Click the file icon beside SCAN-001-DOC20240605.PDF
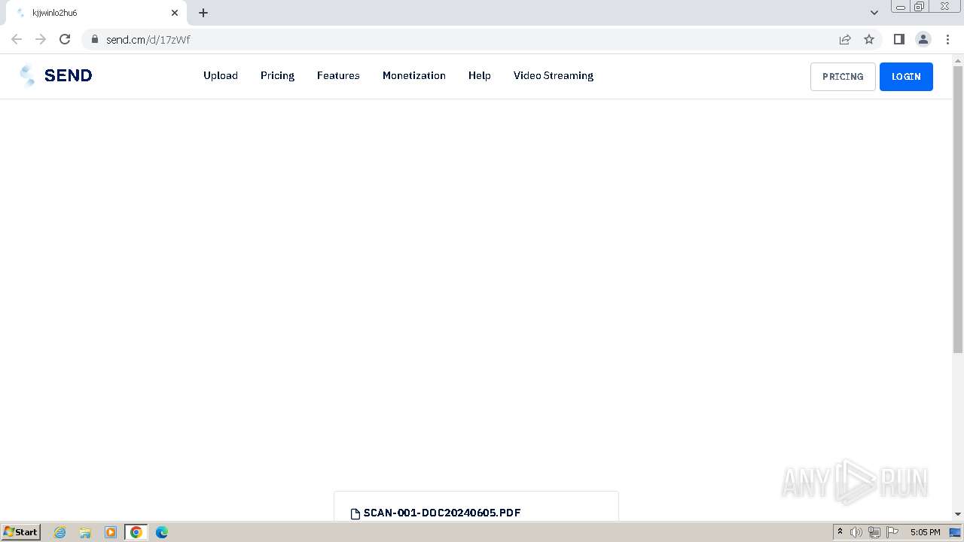The image size is (964, 542). click(355, 513)
